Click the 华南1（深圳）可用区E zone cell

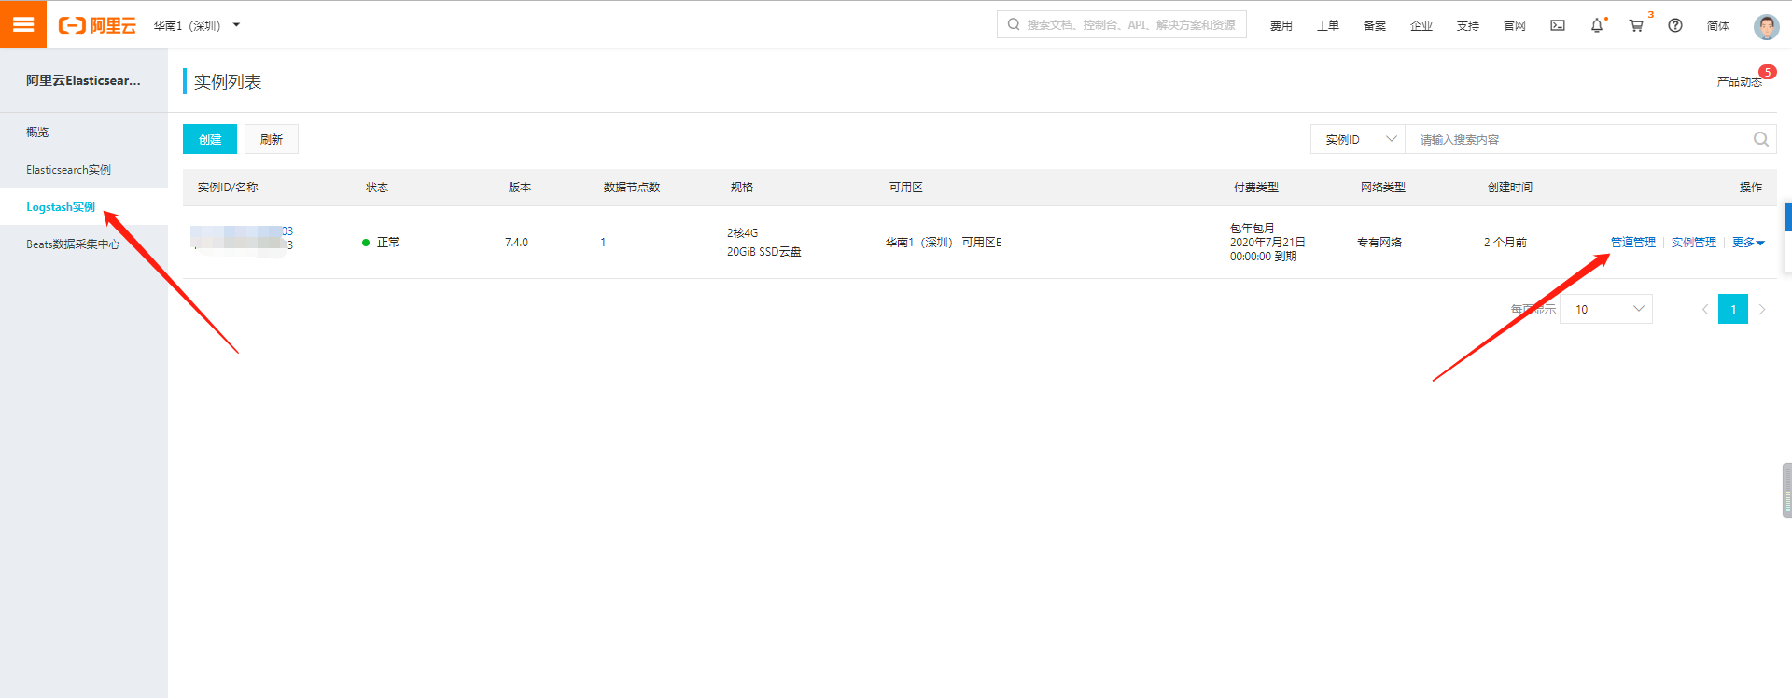point(943,242)
